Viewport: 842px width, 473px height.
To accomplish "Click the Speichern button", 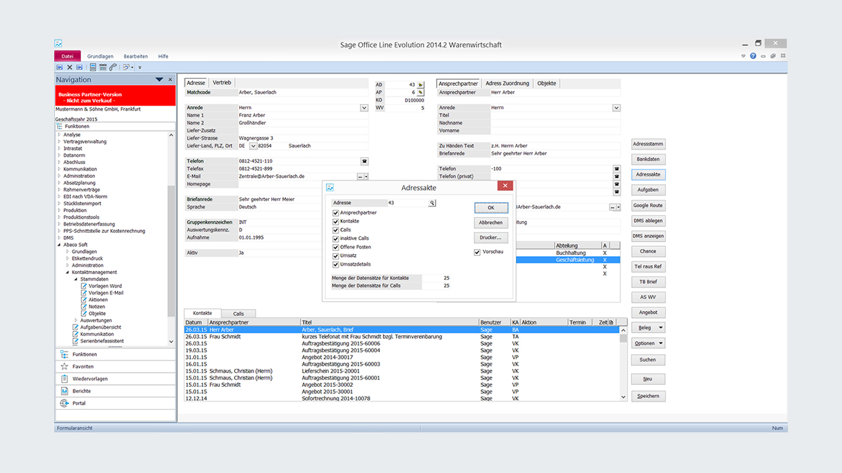I will pyautogui.click(x=648, y=396).
